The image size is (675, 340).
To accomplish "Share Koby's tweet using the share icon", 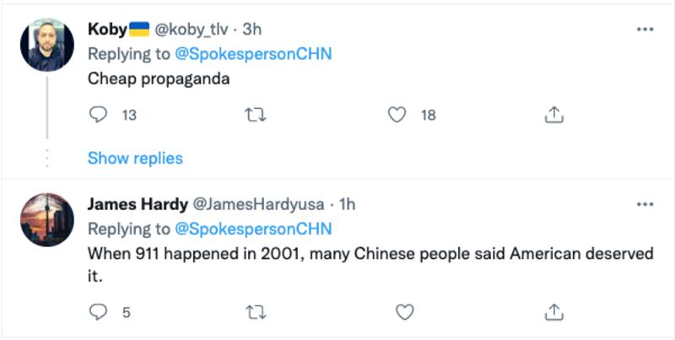I will point(554,115).
